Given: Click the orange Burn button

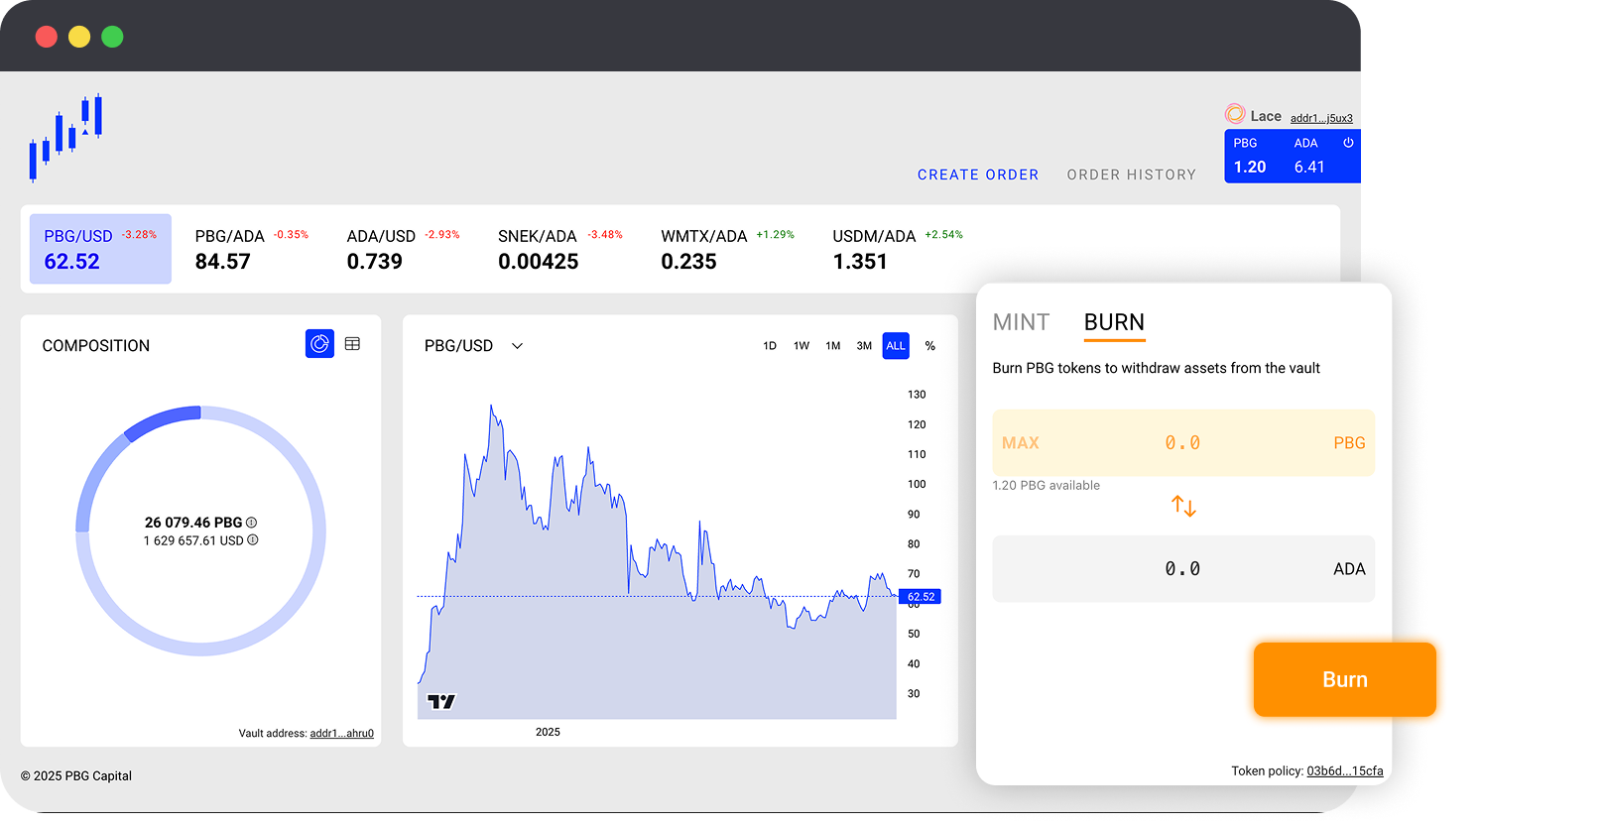Looking at the screenshot, I should coord(1345,679).
